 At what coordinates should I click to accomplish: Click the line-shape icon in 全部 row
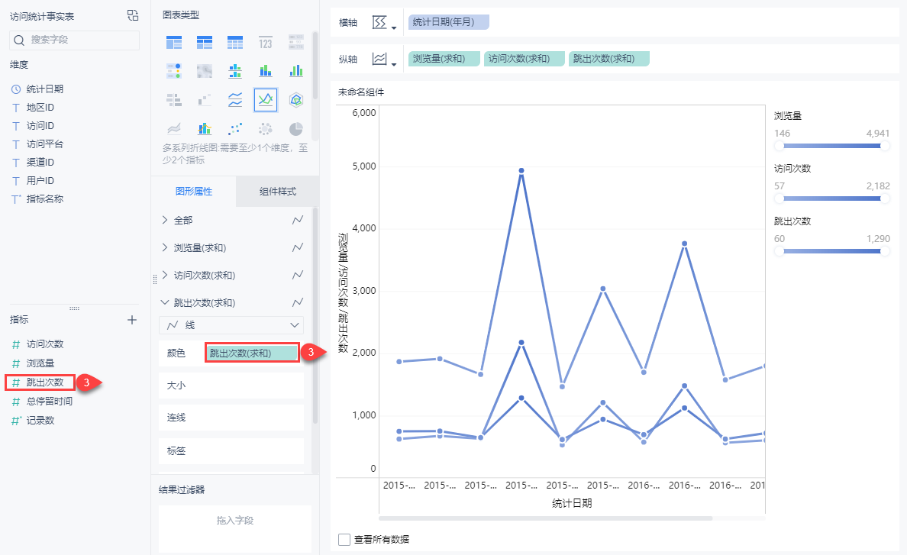click(x=297, y=221)
